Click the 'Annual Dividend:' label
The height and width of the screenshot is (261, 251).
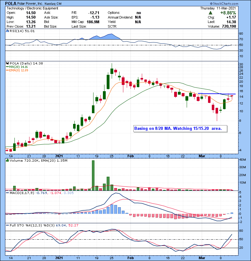click(120, 17)
